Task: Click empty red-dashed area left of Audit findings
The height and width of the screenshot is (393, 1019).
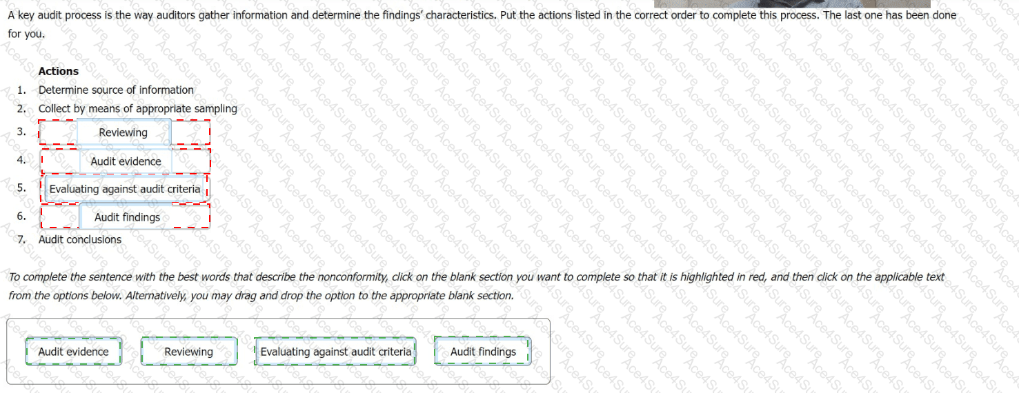Action: (x=60, y=216)
